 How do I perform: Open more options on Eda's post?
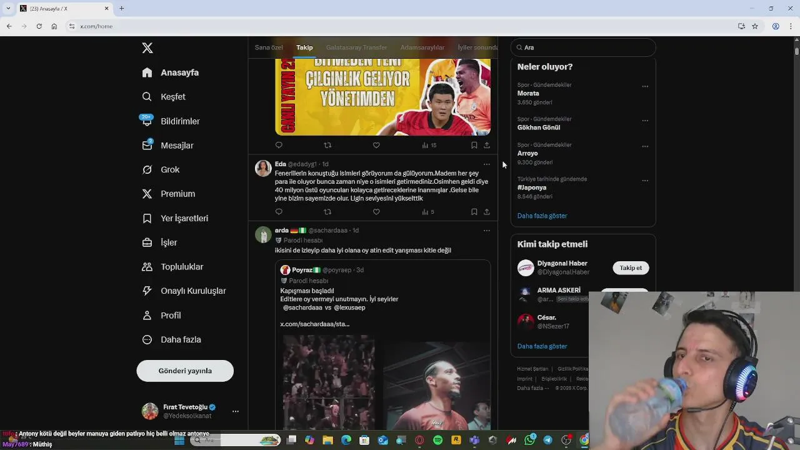point(487,164)
